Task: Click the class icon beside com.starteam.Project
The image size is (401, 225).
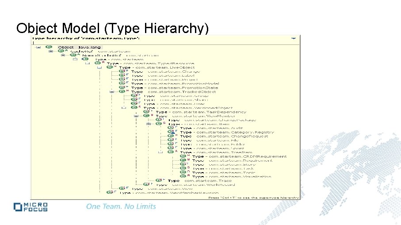Action: tap(122, 79)
